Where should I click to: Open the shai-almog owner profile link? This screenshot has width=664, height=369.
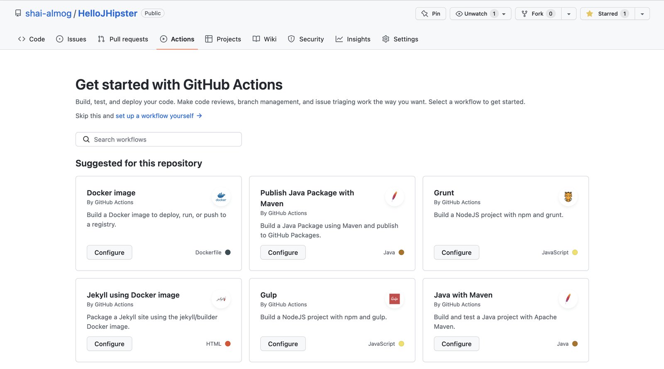[x=49, y=13]
